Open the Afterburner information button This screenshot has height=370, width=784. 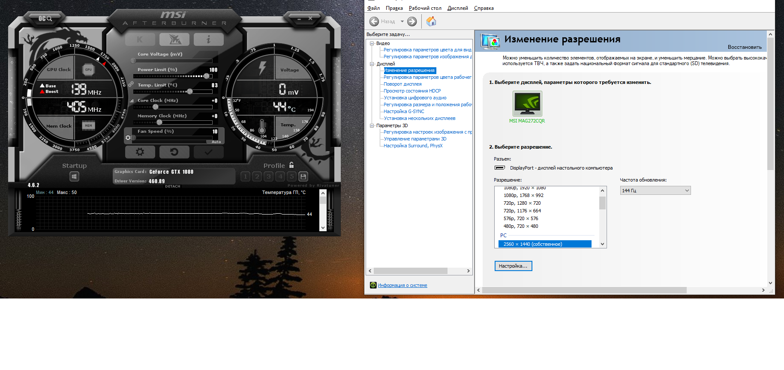(209, 39)
